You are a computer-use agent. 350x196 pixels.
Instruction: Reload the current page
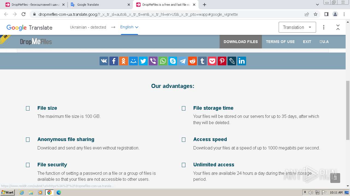24,14
